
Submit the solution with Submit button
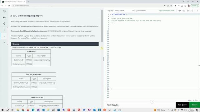pyautogui.click(x=194, y=105)
